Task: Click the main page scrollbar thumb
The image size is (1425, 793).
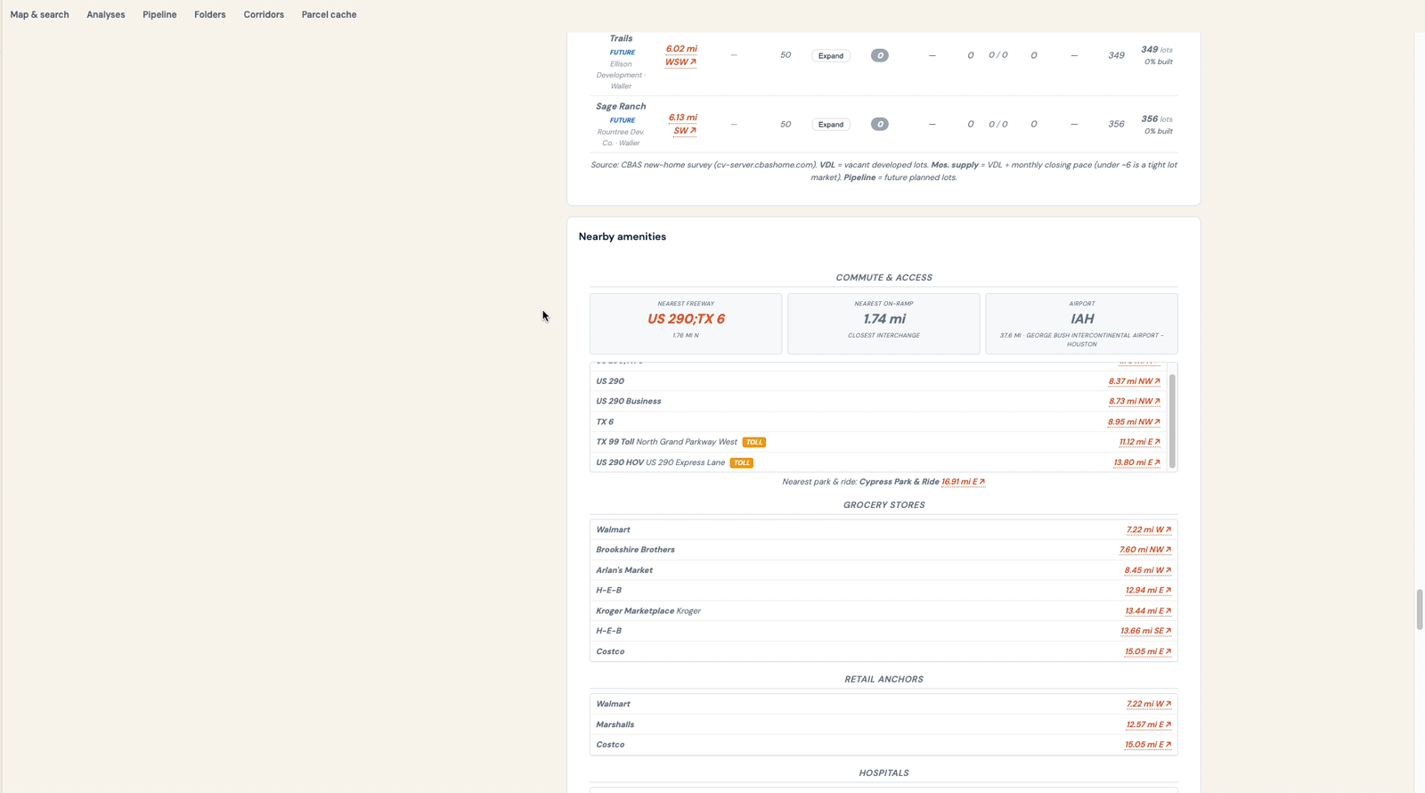Action: [1420, 609]
